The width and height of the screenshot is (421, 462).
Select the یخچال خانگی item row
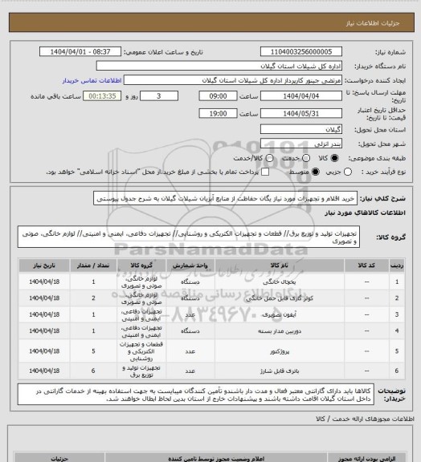(x=211, y=282)
